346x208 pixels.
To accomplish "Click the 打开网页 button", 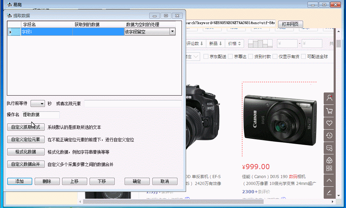I will (290, 24).
